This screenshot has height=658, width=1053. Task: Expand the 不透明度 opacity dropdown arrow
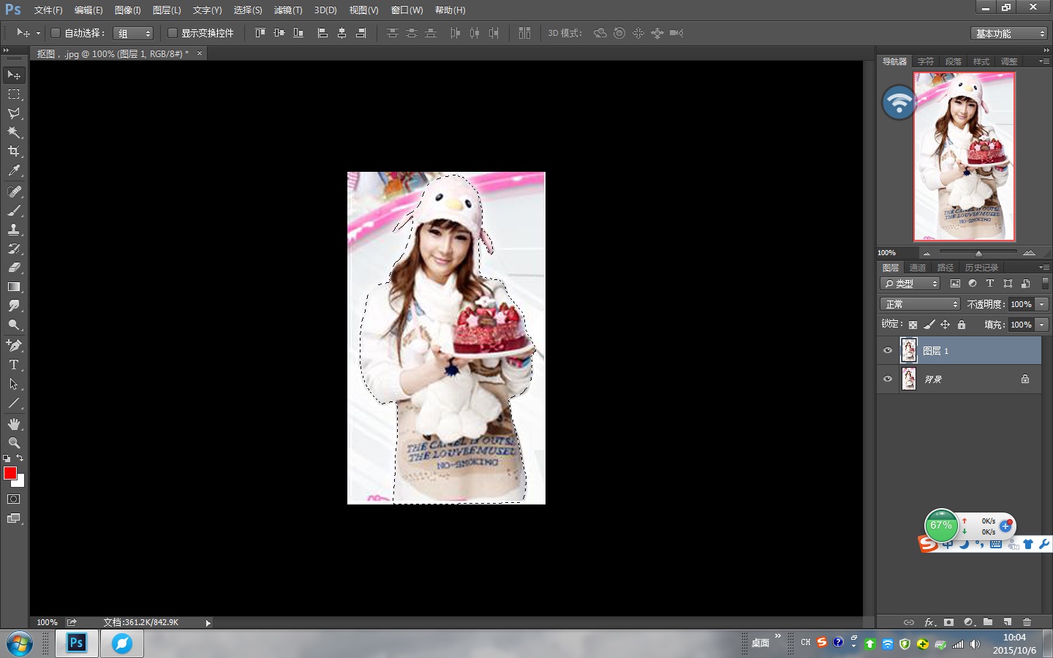coord(1042,304)
